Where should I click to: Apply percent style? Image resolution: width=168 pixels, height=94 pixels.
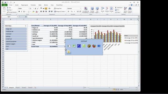click(72, 11)
